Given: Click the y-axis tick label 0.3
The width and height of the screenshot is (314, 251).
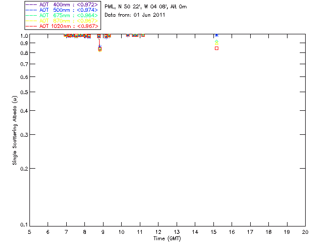Looking at the screenshot, I should (24, 135).
